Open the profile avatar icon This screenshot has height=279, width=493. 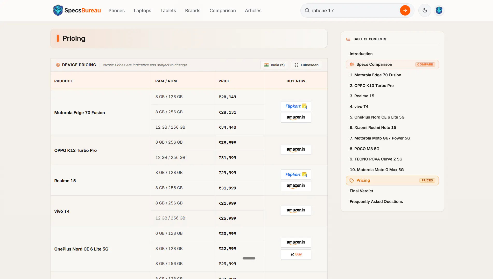pyautogui.click(x=439, y=10)
